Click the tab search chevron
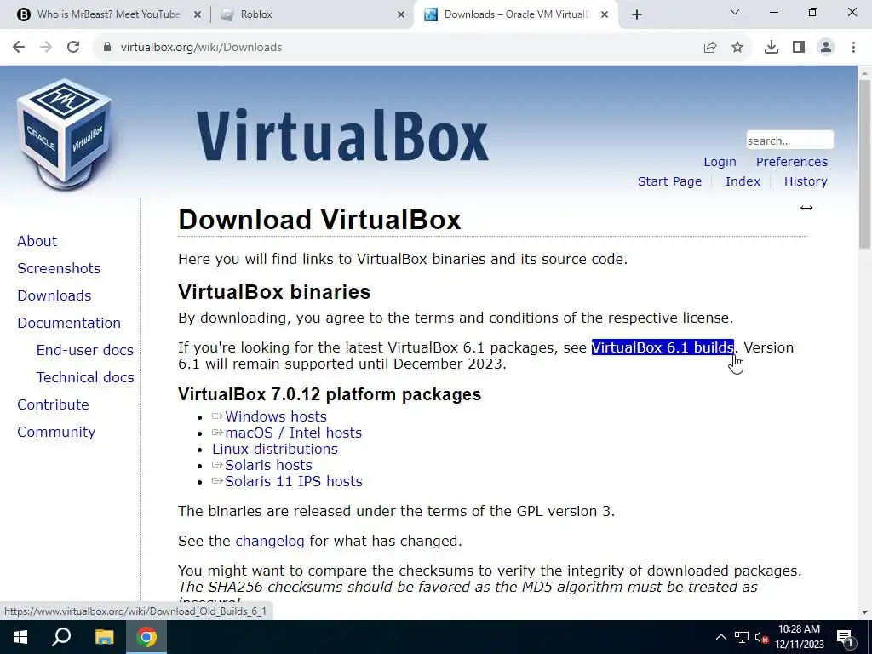The width and height of the screenshot is (872, 654). pyautogui.click(x=735, y=12)
